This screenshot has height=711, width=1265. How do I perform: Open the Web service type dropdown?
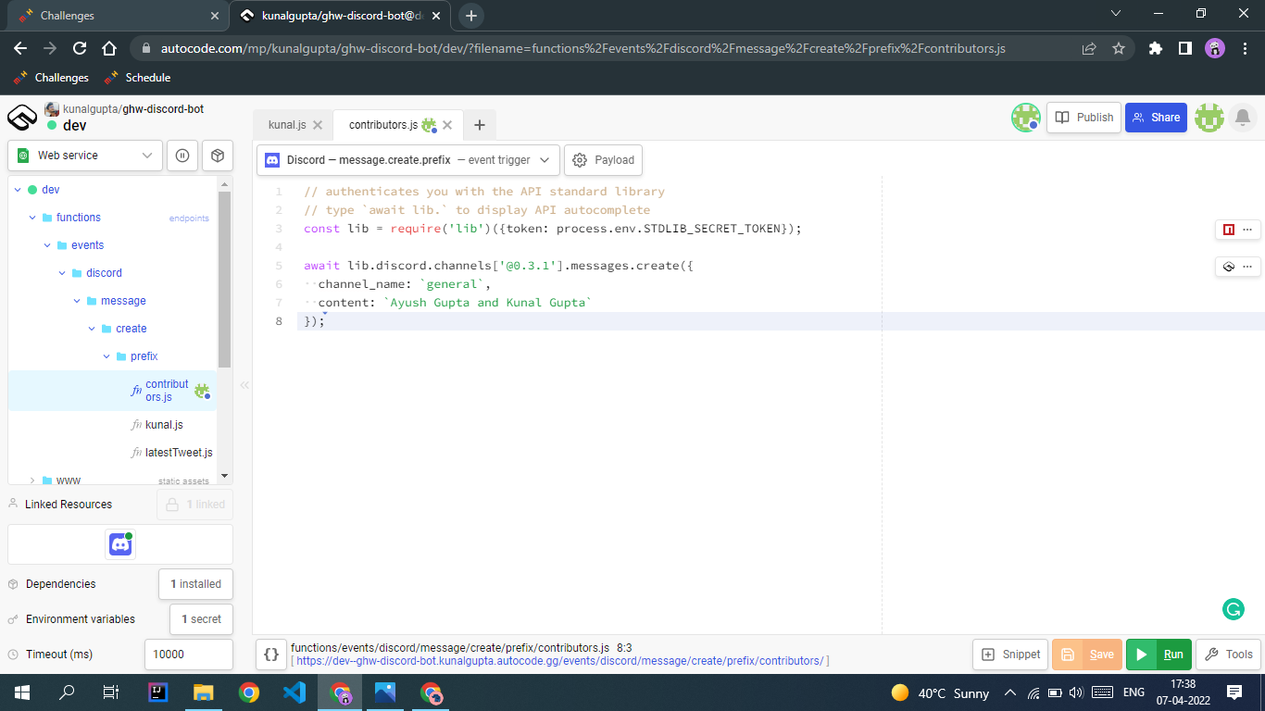coord(85,156)
